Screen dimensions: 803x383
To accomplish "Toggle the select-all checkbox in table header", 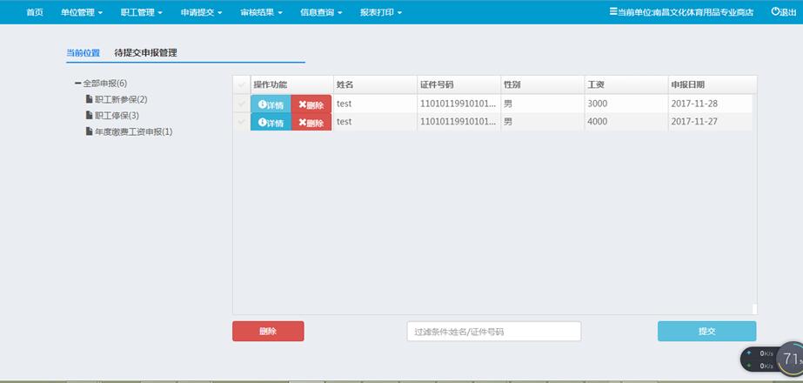I will pyautogui.click(x=241, y=84).
